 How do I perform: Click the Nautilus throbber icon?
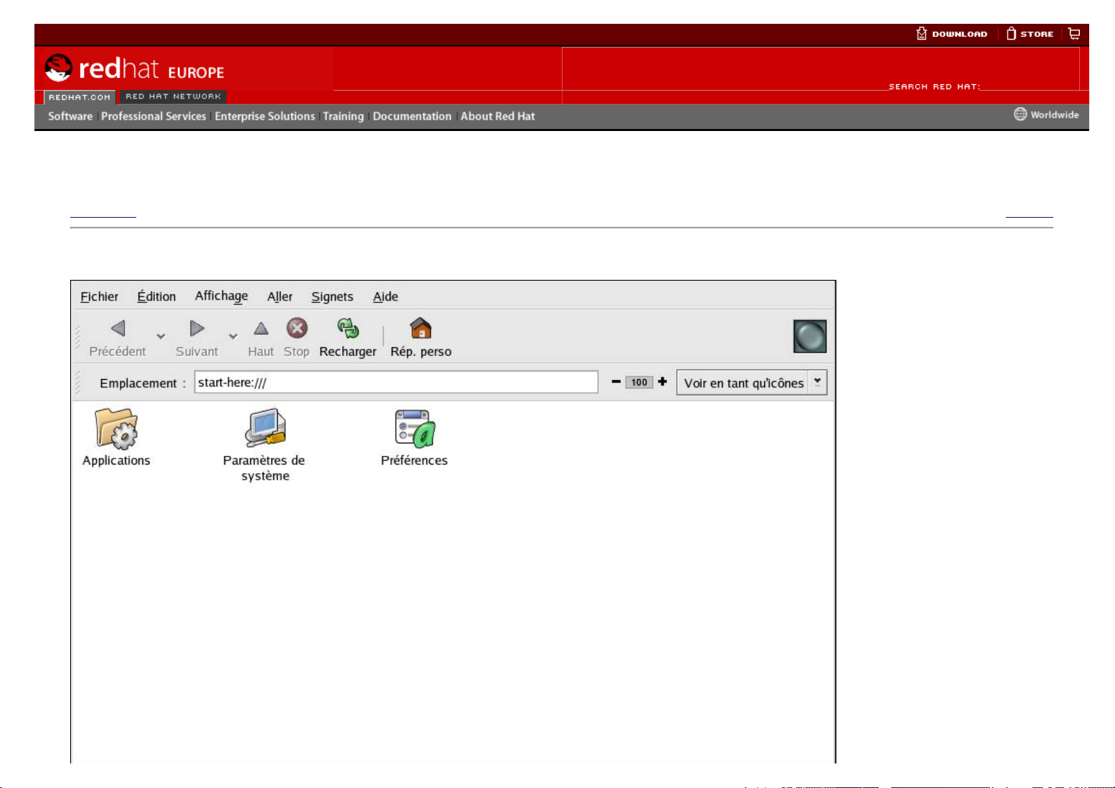pyautogui.click(x=810, y=336)
